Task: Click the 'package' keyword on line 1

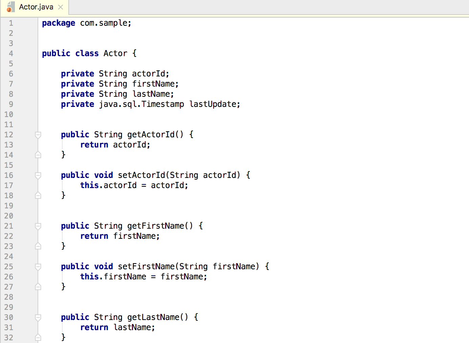Action: pyautogui.click(x=59, y=23)
